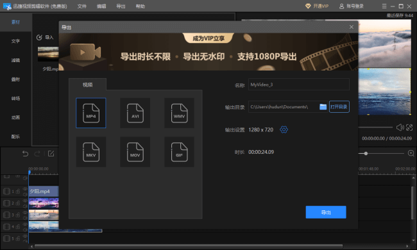This screenshot has height=250, width=417.
Task: Select the MP4 export format
Action: coord(91,113)
